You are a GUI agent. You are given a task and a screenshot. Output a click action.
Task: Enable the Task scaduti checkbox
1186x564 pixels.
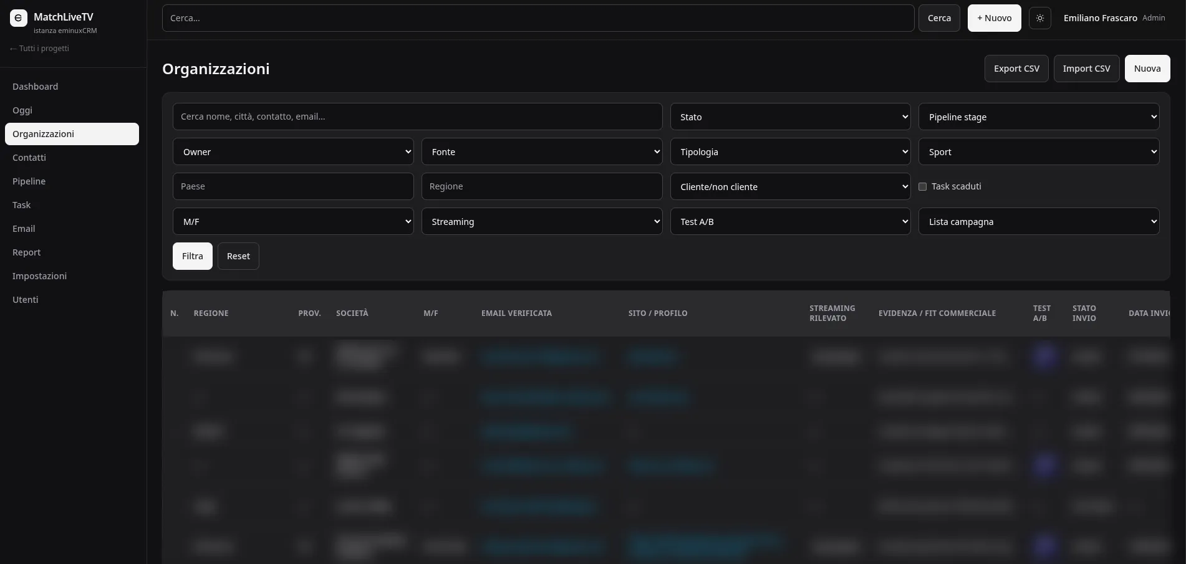923,186
